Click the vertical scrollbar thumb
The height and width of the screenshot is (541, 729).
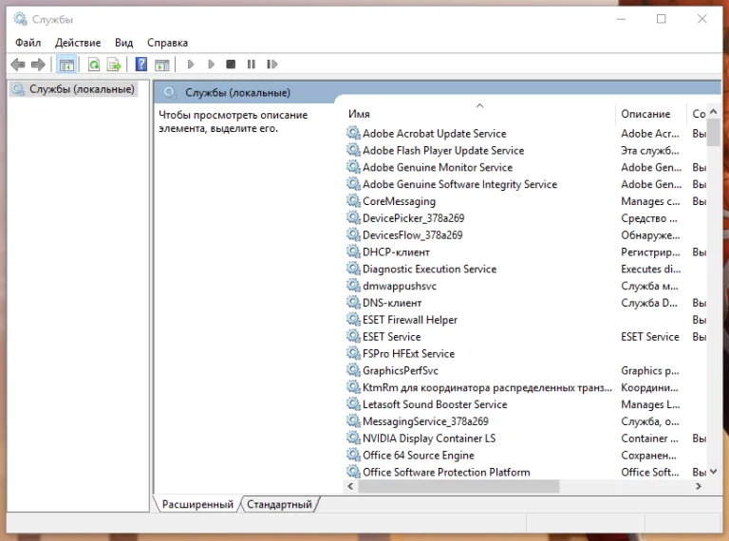(714, 133)
